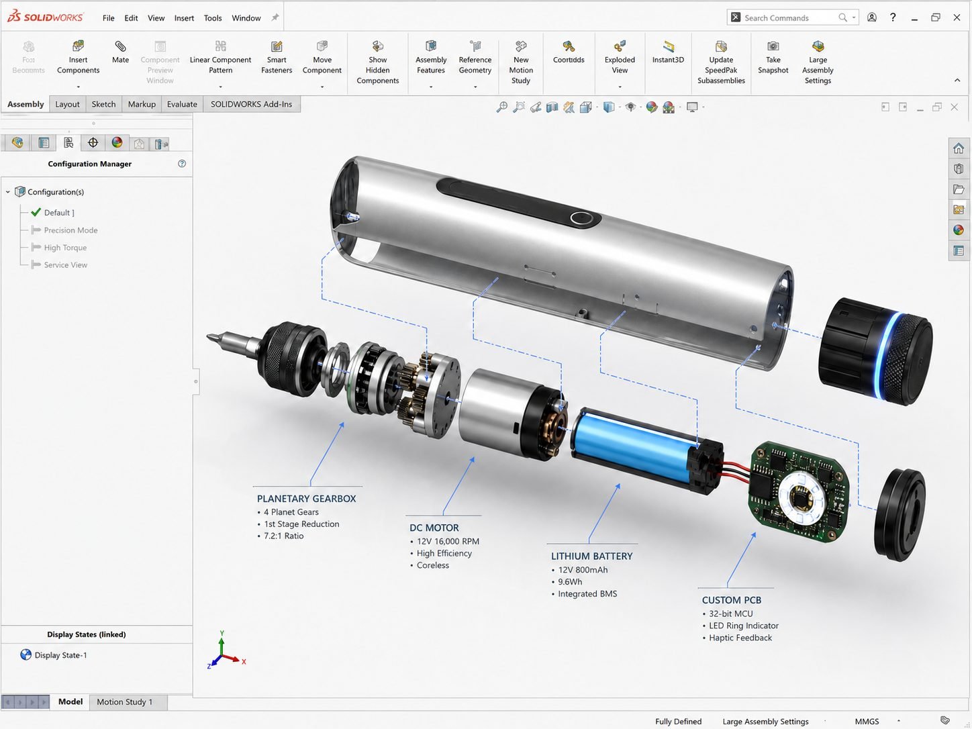Switch to Motion Study 1 tab
Image resolution: width=972 pixels, height=729 pixels.
(124, 702)
